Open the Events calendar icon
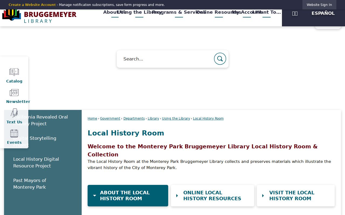Image resolution: width=345 pixels, height=215 pixels. (x=14, y=134)
